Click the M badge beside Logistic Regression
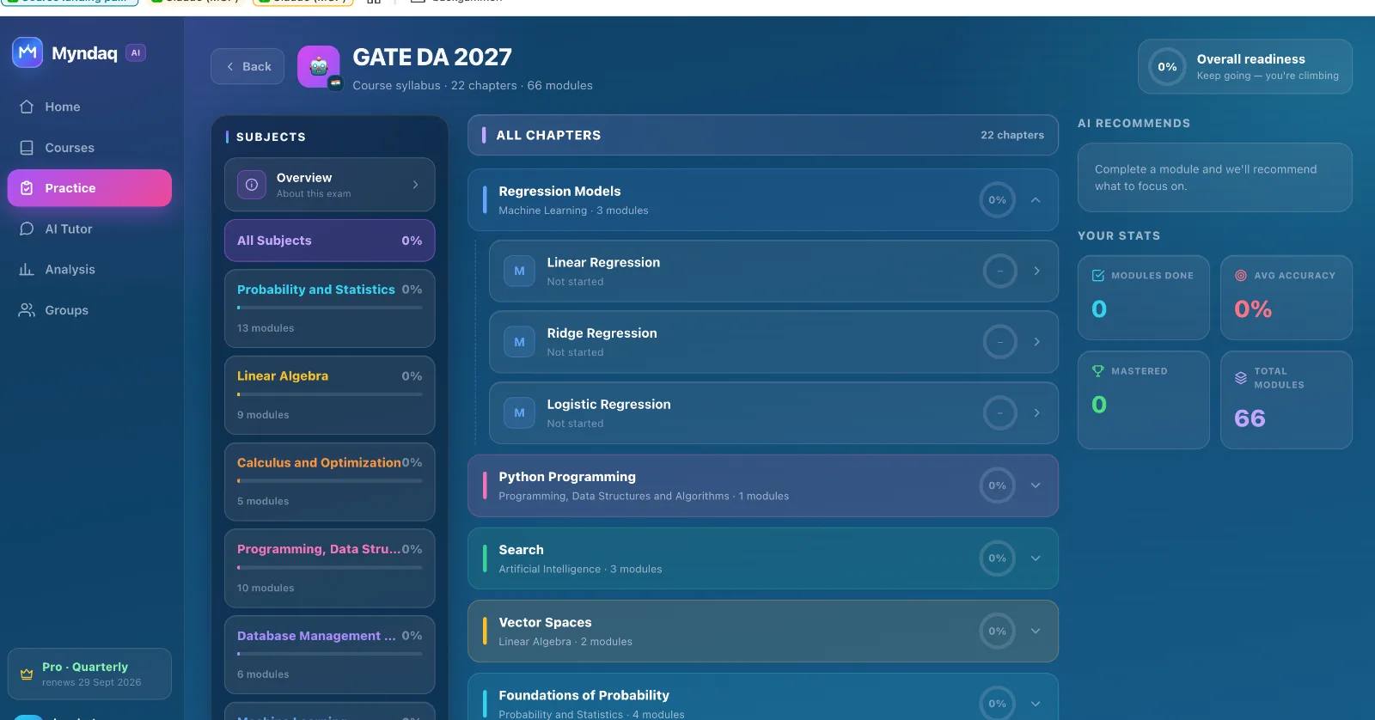1375x720 pixels. (x=519, y=413)
